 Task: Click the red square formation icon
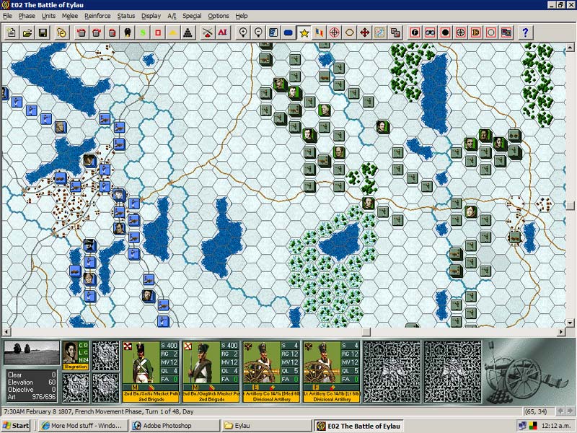tap(158, 32)
